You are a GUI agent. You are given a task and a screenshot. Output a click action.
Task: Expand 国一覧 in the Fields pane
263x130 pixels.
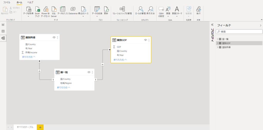(218, 39)
